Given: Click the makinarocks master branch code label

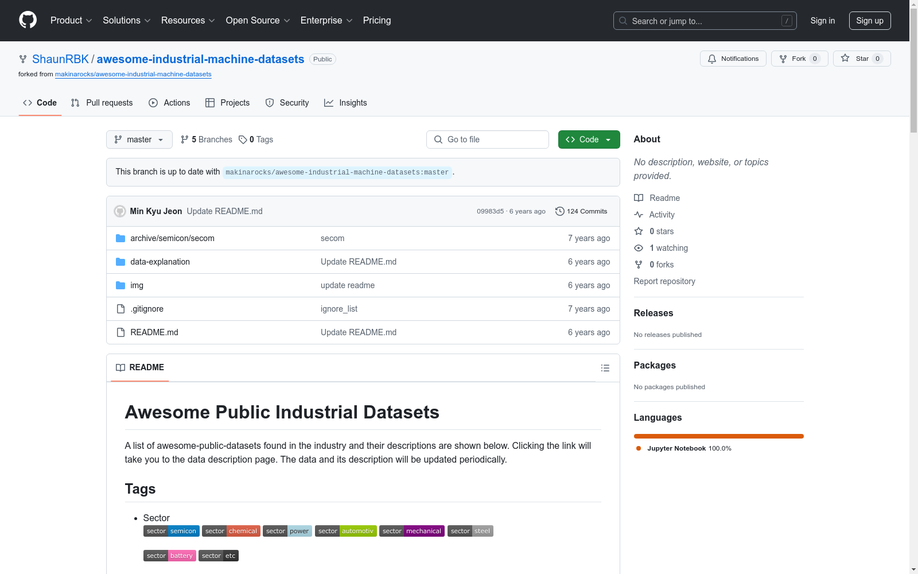Looking at the screenshot, I should click(337, 172).
